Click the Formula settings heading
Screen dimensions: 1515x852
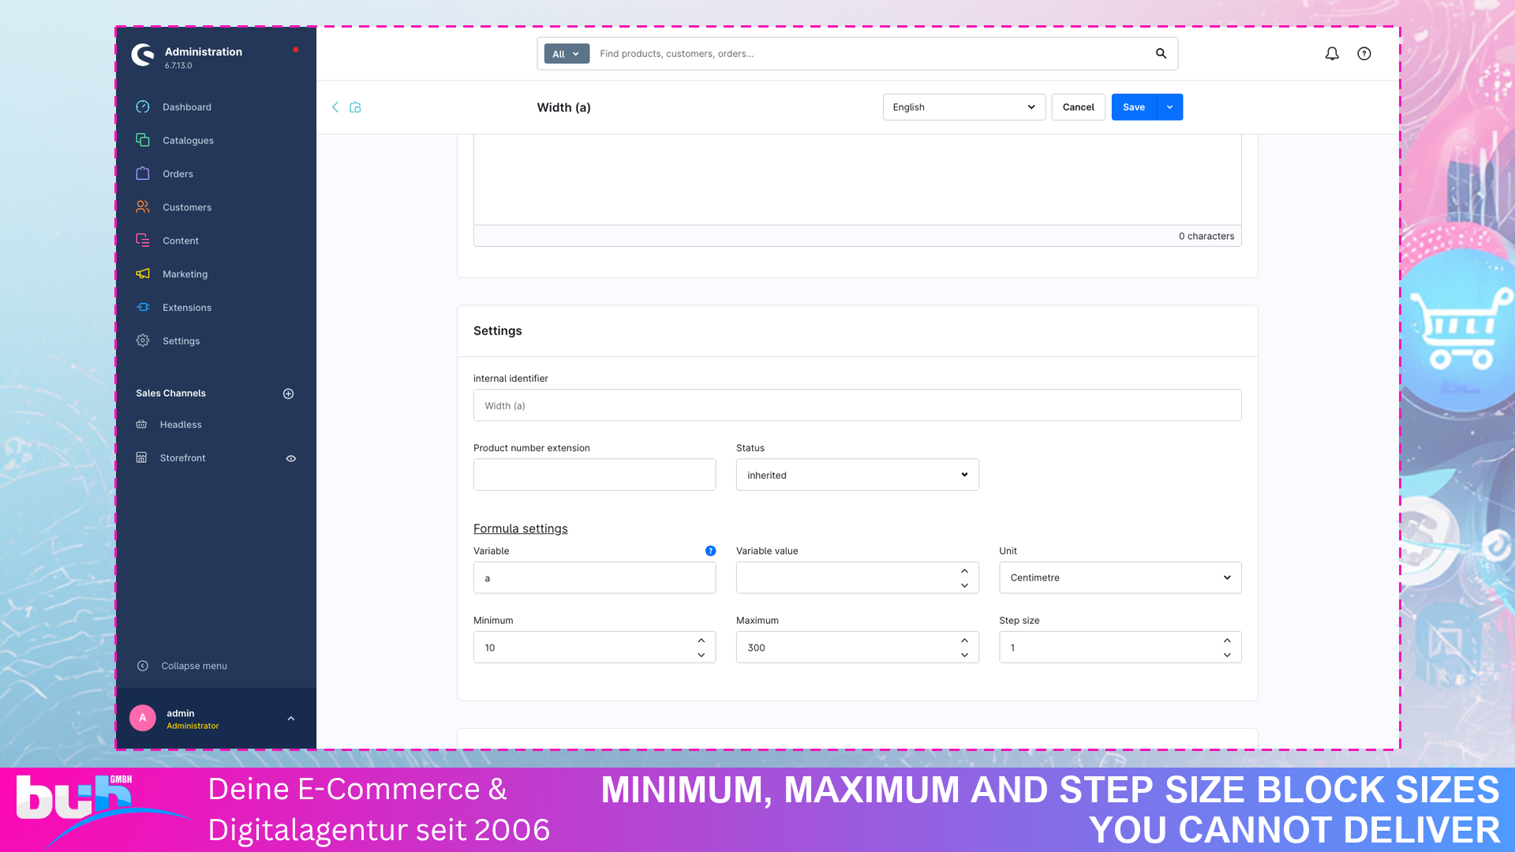(520, 529)
